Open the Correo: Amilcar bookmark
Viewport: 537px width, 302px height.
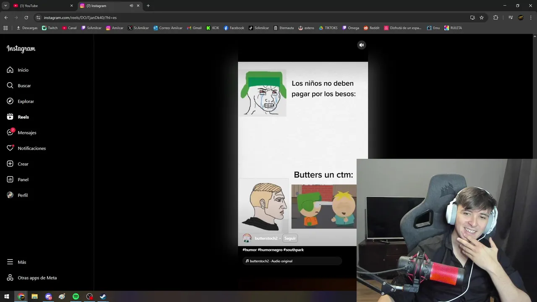click(x=168, y=28)
